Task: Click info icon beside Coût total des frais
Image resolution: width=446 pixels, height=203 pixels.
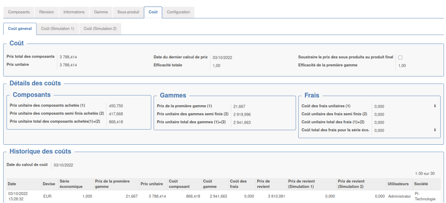Action: [x=435, y=130]
